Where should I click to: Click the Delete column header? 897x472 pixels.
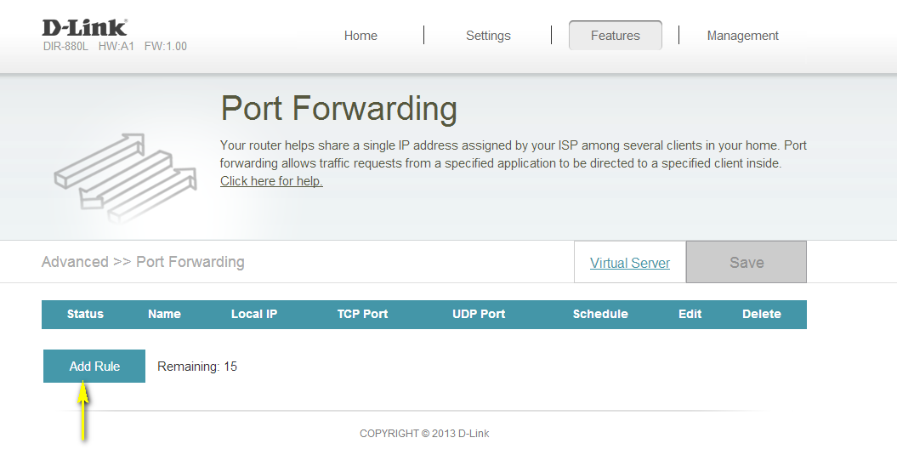tap(761, 314)
